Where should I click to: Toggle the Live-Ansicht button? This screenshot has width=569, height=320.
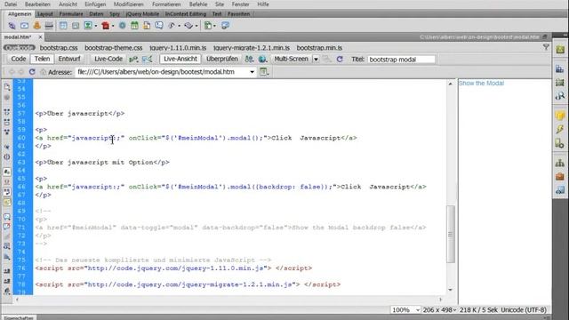click(x=180, y=59)
